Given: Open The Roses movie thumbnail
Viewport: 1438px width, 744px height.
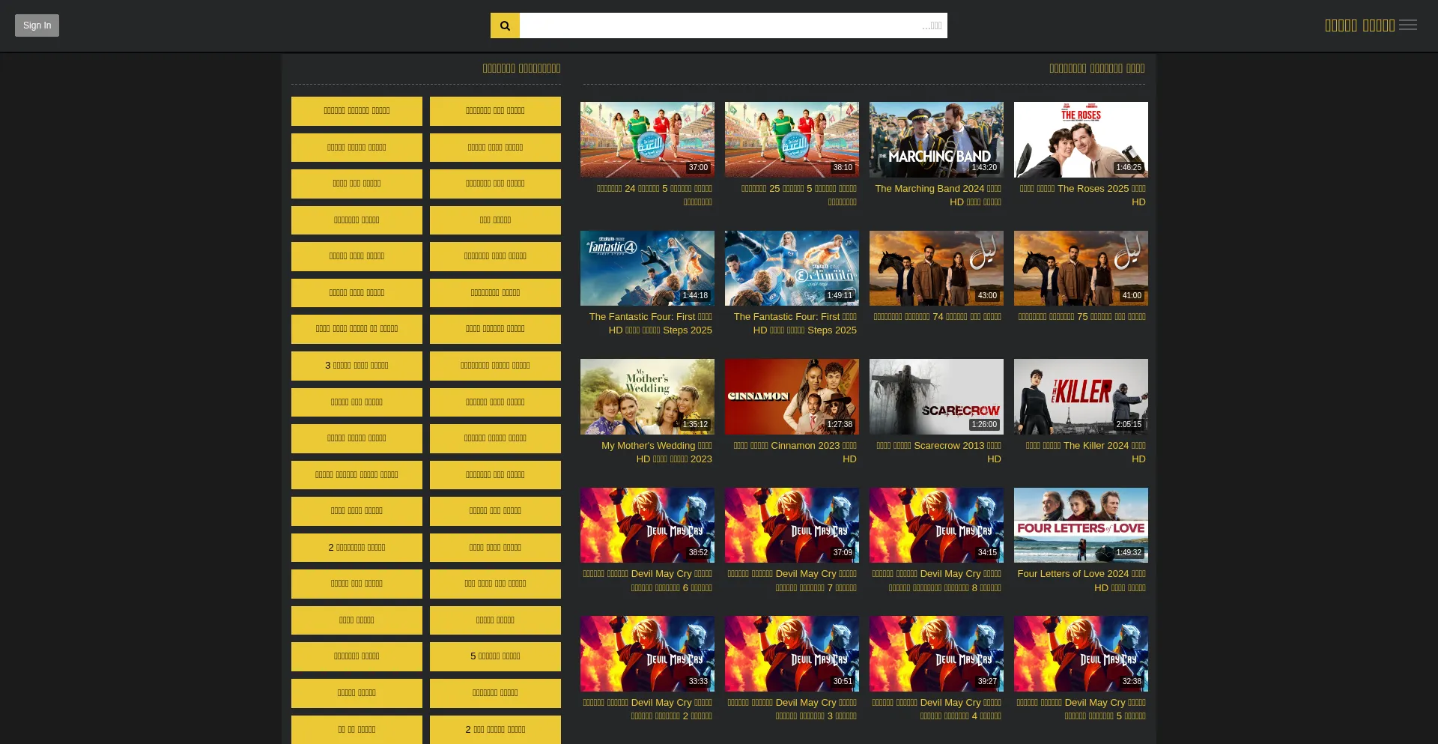Looking at the screenshot, I should pyautogui.click(x=1081, y=139).
